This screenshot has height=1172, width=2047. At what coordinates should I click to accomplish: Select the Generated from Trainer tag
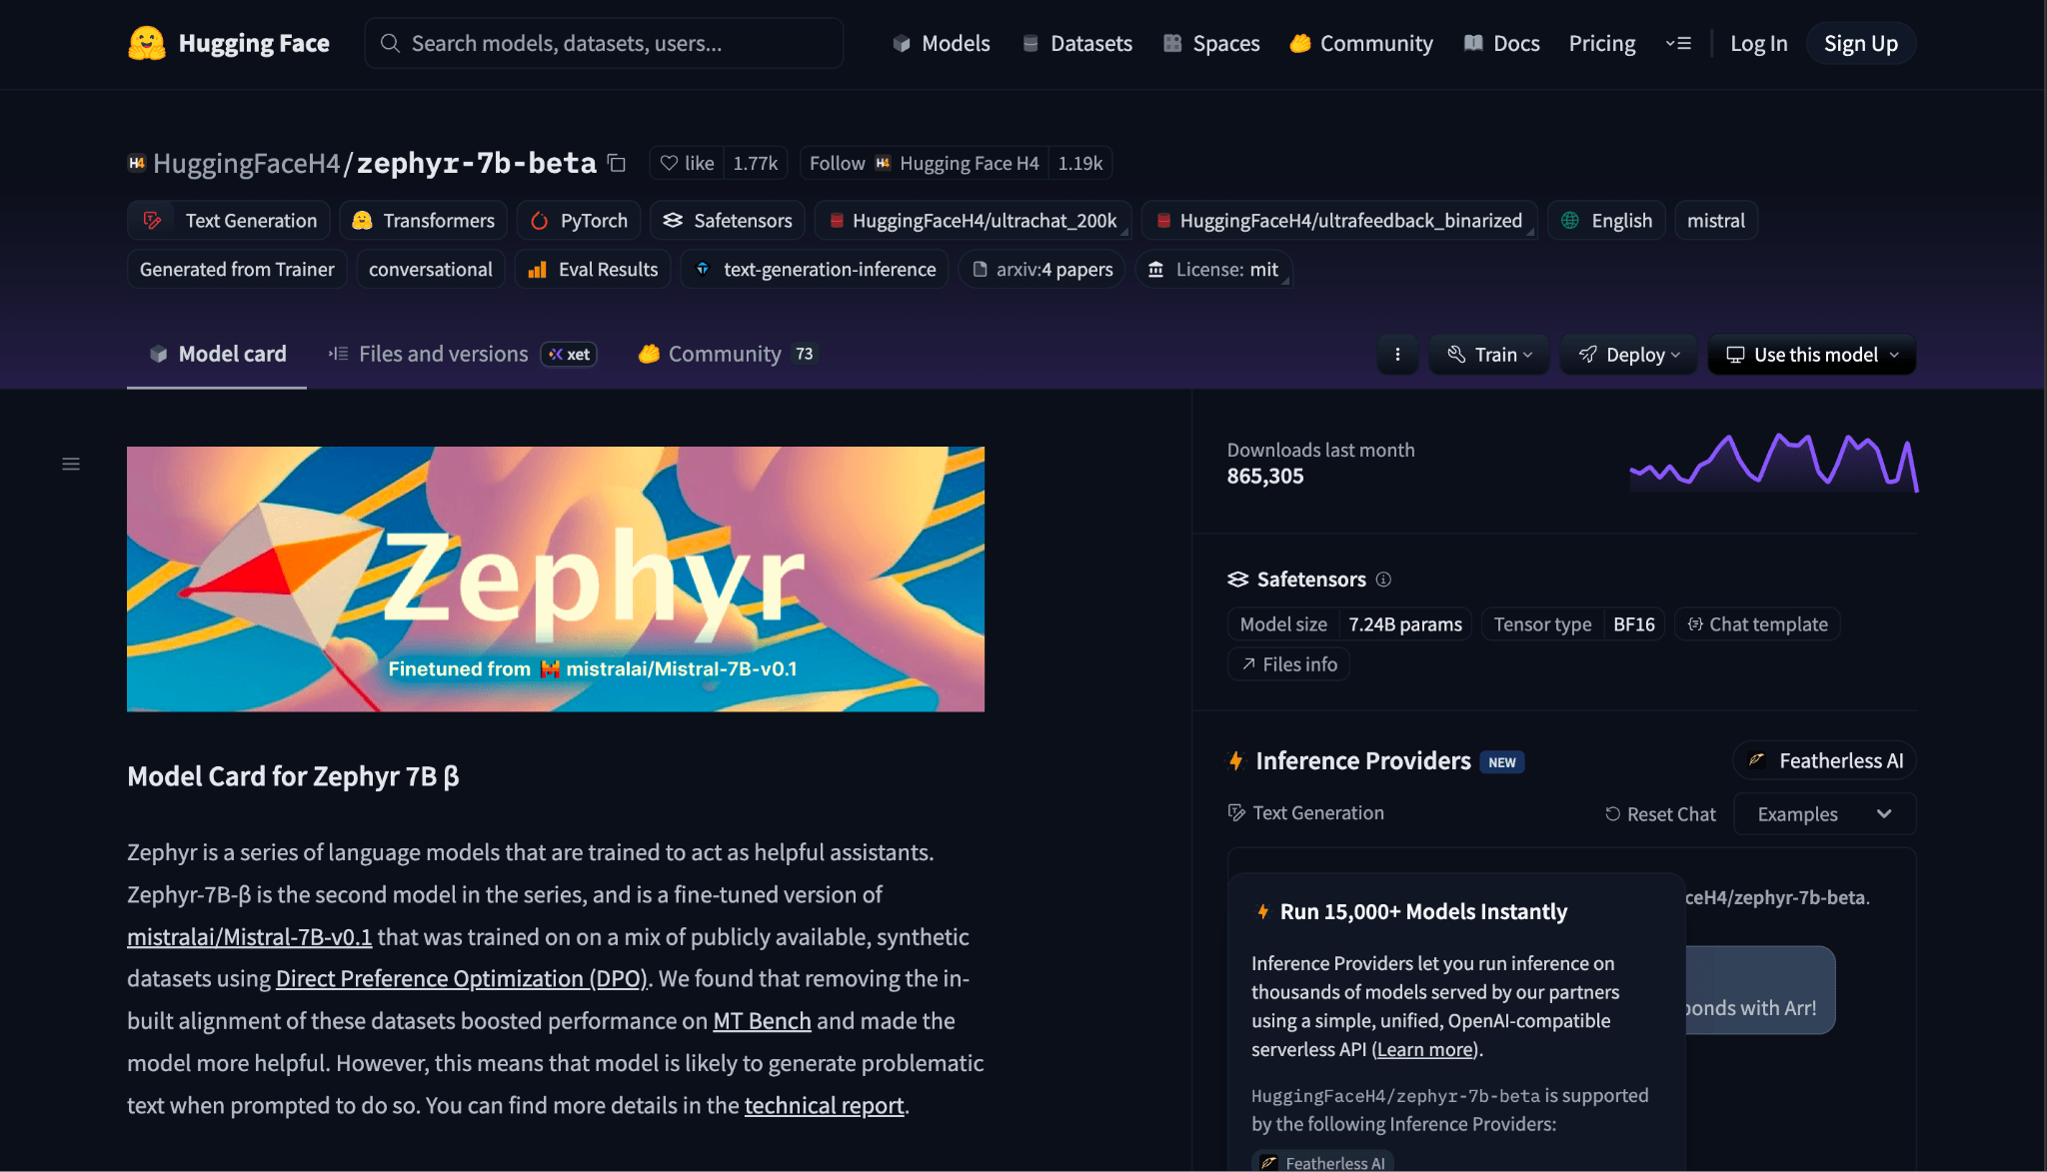[x=237, y=269]
